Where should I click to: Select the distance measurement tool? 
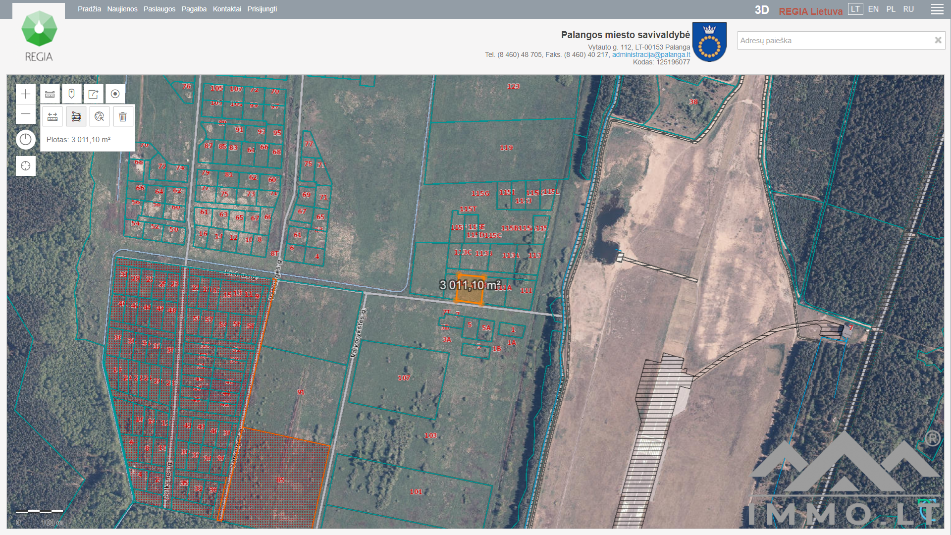point(53,117)
